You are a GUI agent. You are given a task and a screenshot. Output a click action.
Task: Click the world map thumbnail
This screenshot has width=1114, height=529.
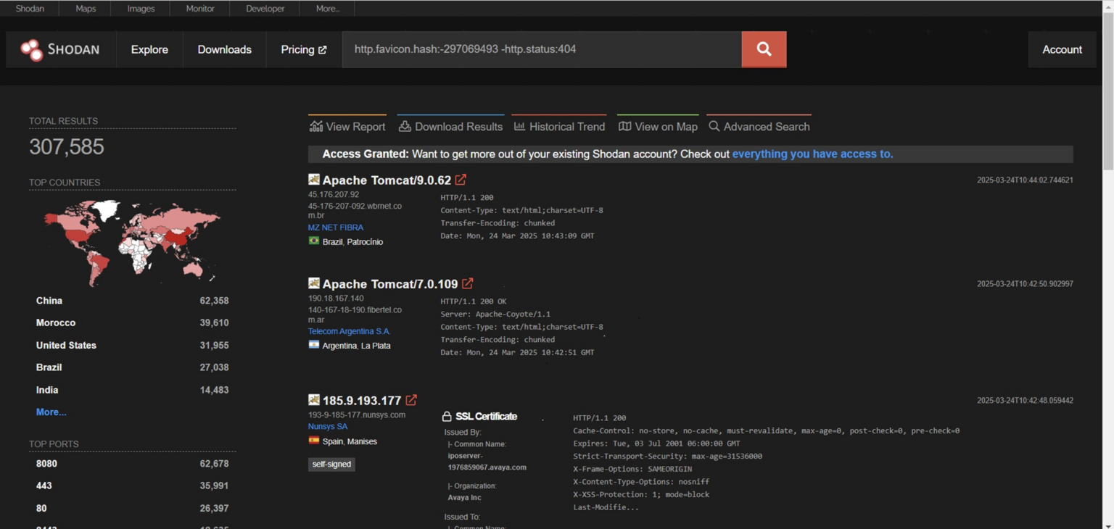(132, 241)
